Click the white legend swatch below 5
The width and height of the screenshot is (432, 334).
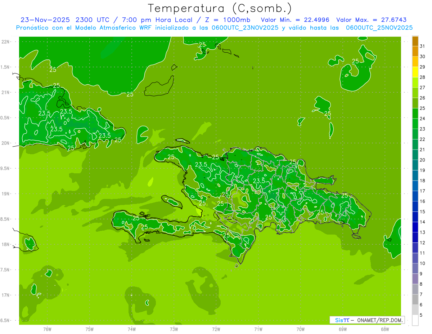(415, 320)
